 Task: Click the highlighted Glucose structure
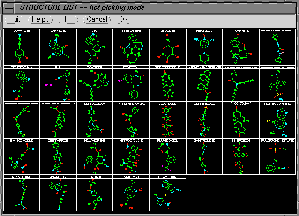coord(167,47)
